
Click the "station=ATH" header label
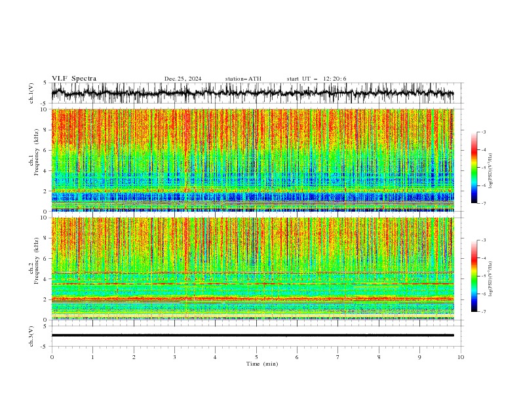(243, 79)
